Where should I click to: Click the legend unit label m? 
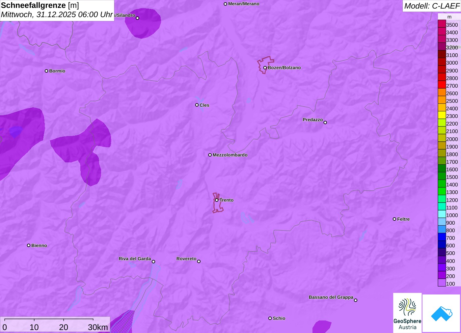pyautogui.click(x=449, y=17)
